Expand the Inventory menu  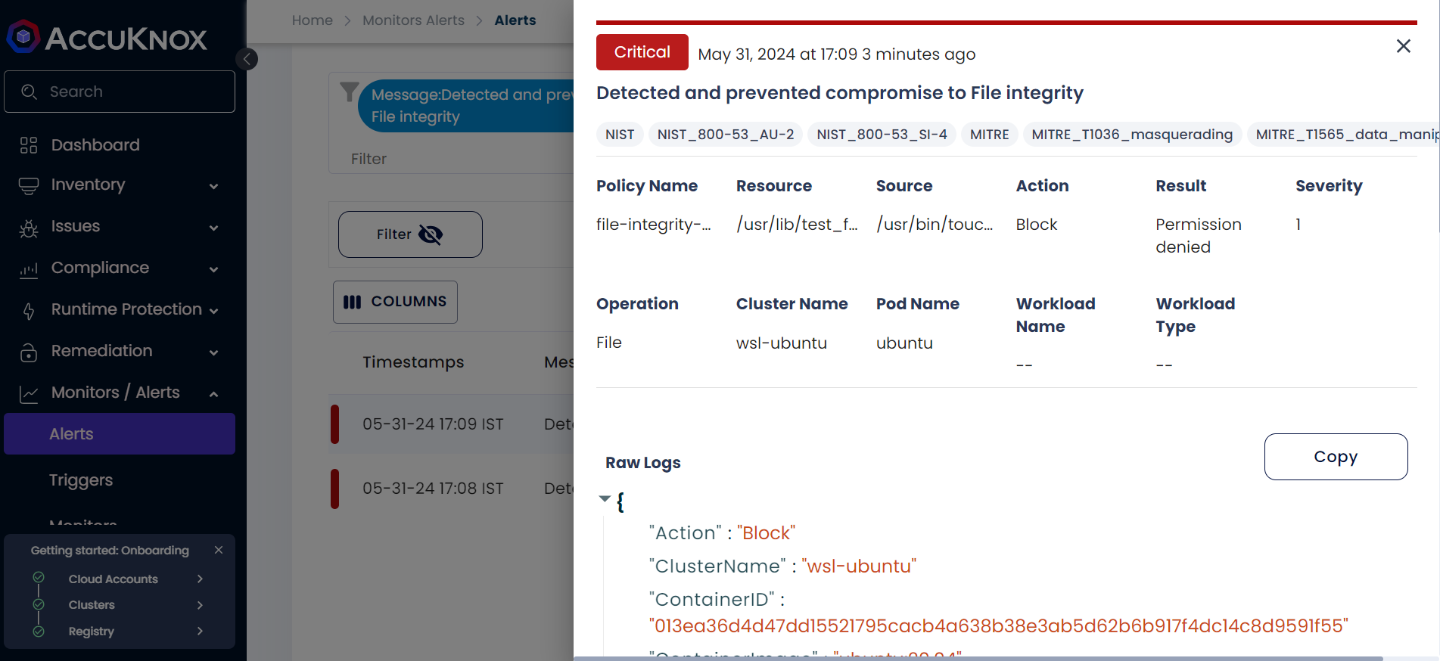coord(213,186)
